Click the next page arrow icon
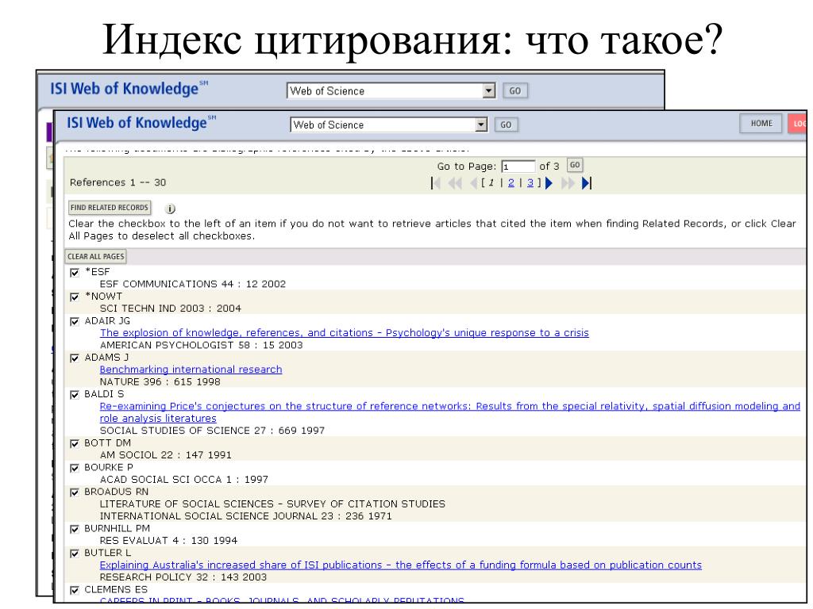 coord(549,183)
